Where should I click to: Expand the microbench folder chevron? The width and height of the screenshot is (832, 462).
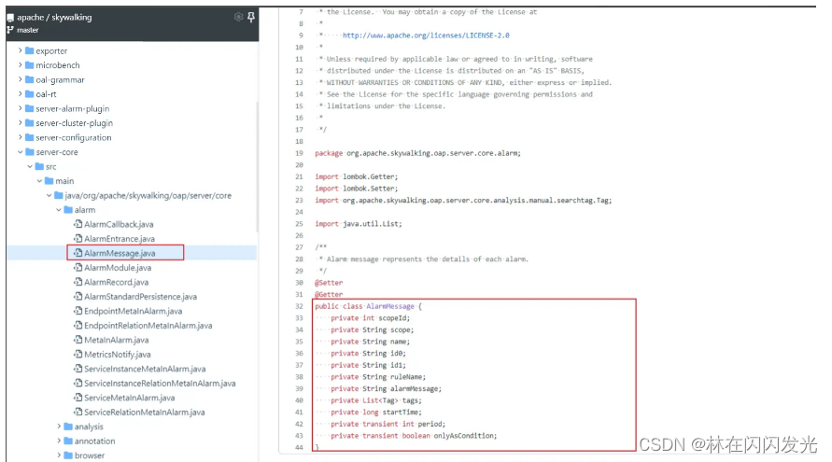(21, 64)
